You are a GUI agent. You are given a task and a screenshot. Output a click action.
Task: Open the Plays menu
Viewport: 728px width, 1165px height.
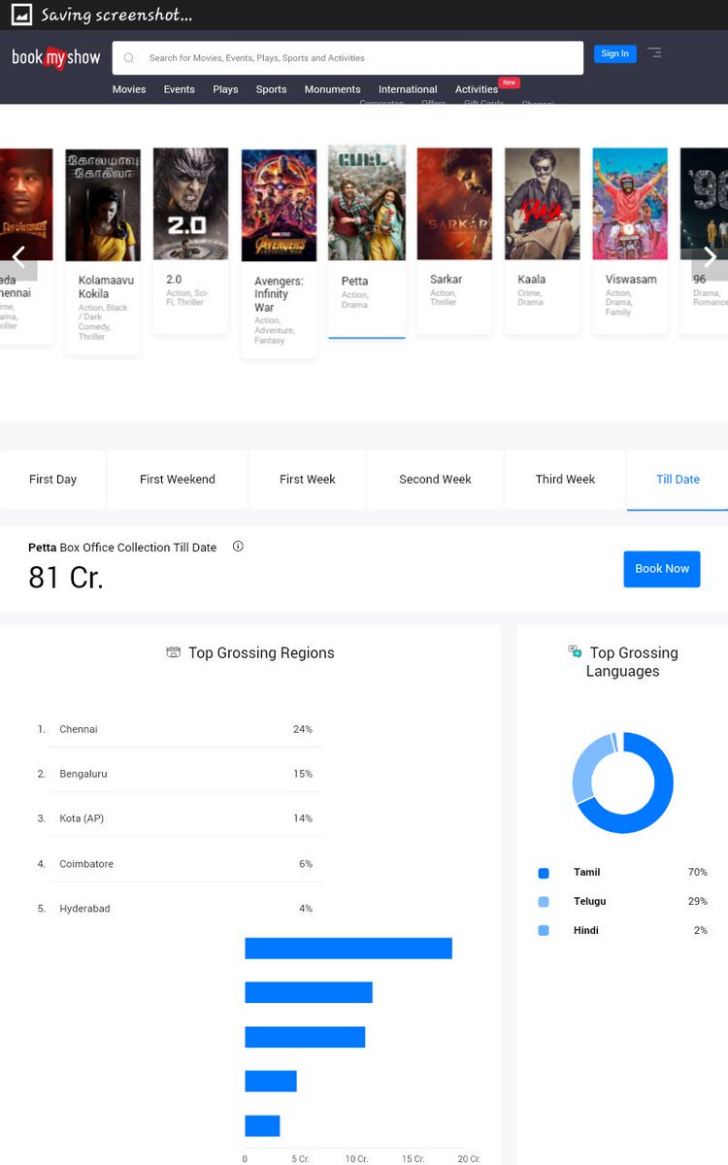click(x=225, y=89)
